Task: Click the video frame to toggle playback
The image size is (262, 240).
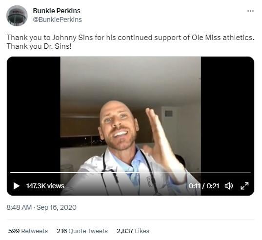Action: tap(130, 117)
